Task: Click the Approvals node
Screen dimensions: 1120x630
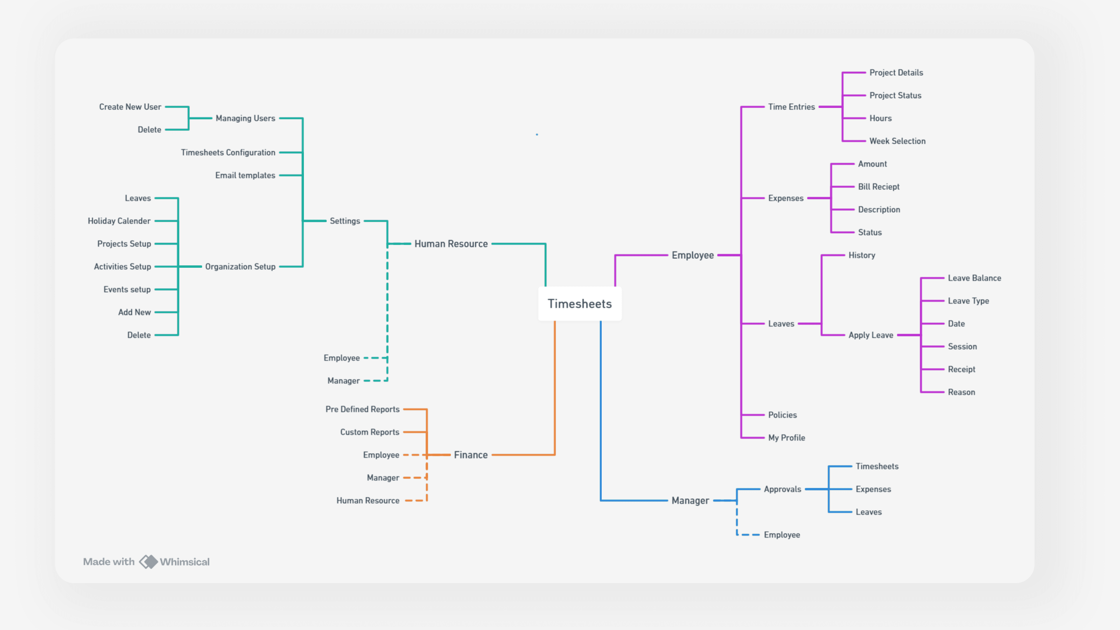Action: pyautogui.click(x=782, y=489)
